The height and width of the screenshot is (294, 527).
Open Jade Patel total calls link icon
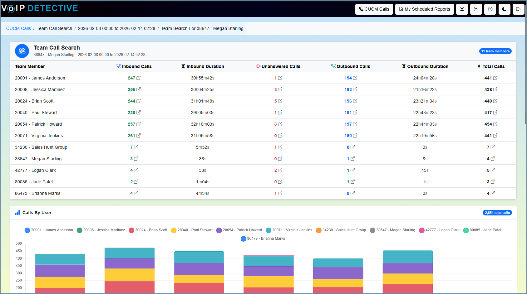pos(493,182)
